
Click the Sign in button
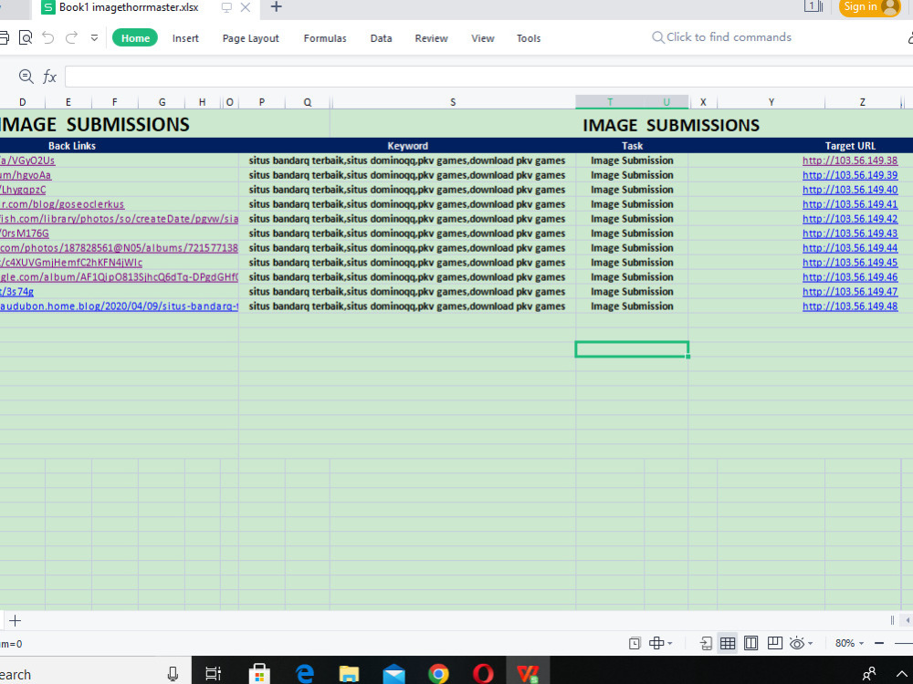coord(869,7)
